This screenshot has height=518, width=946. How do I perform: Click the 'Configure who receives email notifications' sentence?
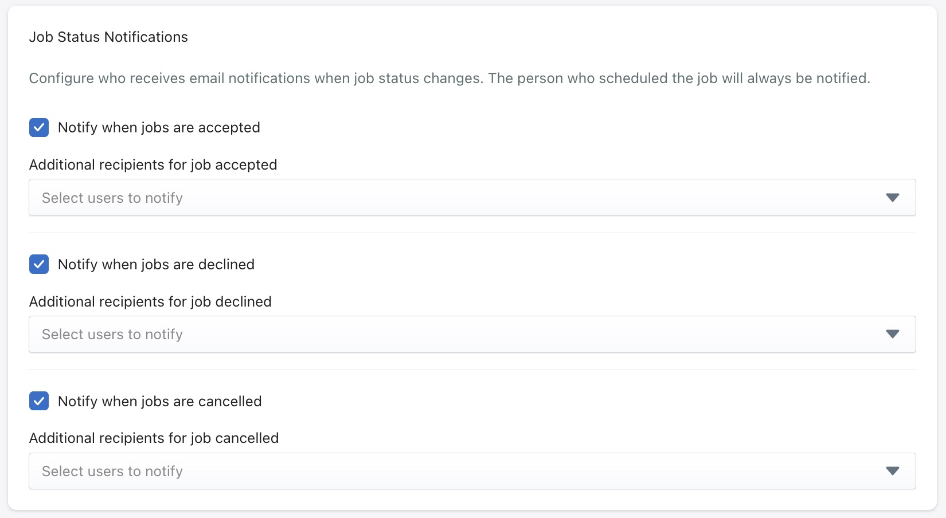255,78
